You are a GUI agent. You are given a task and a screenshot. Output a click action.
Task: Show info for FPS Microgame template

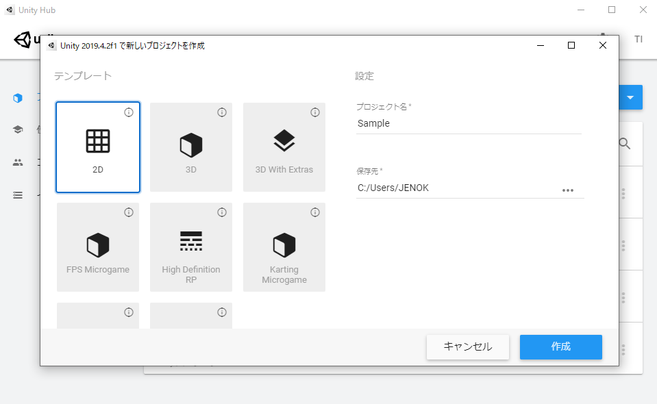pyautogui.click(x=129, y=212)
